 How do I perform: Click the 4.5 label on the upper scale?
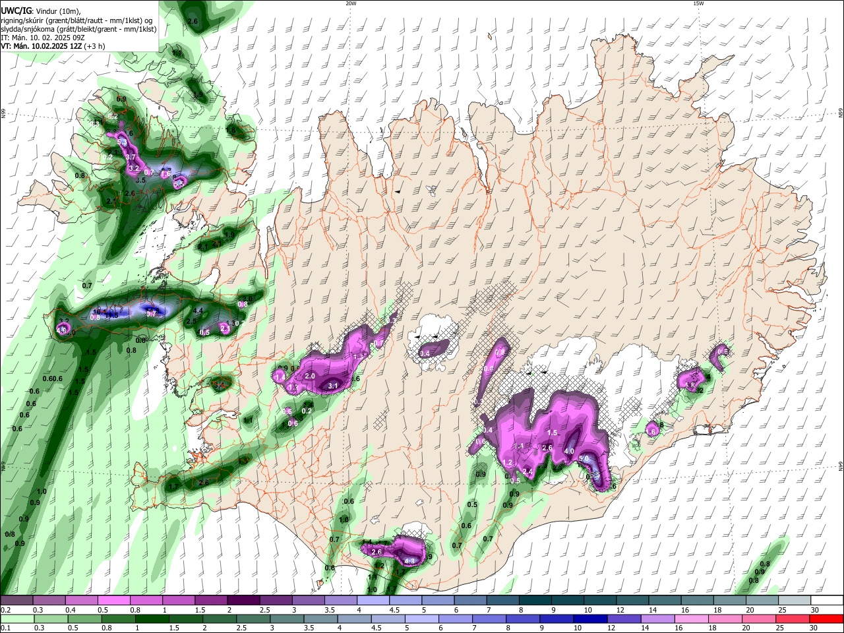(x=394, y=611)
